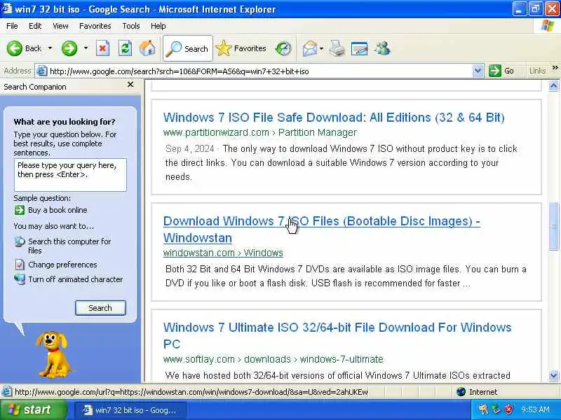
Task: Expand the Links toolbar chevron
Action: coord(555,67)
